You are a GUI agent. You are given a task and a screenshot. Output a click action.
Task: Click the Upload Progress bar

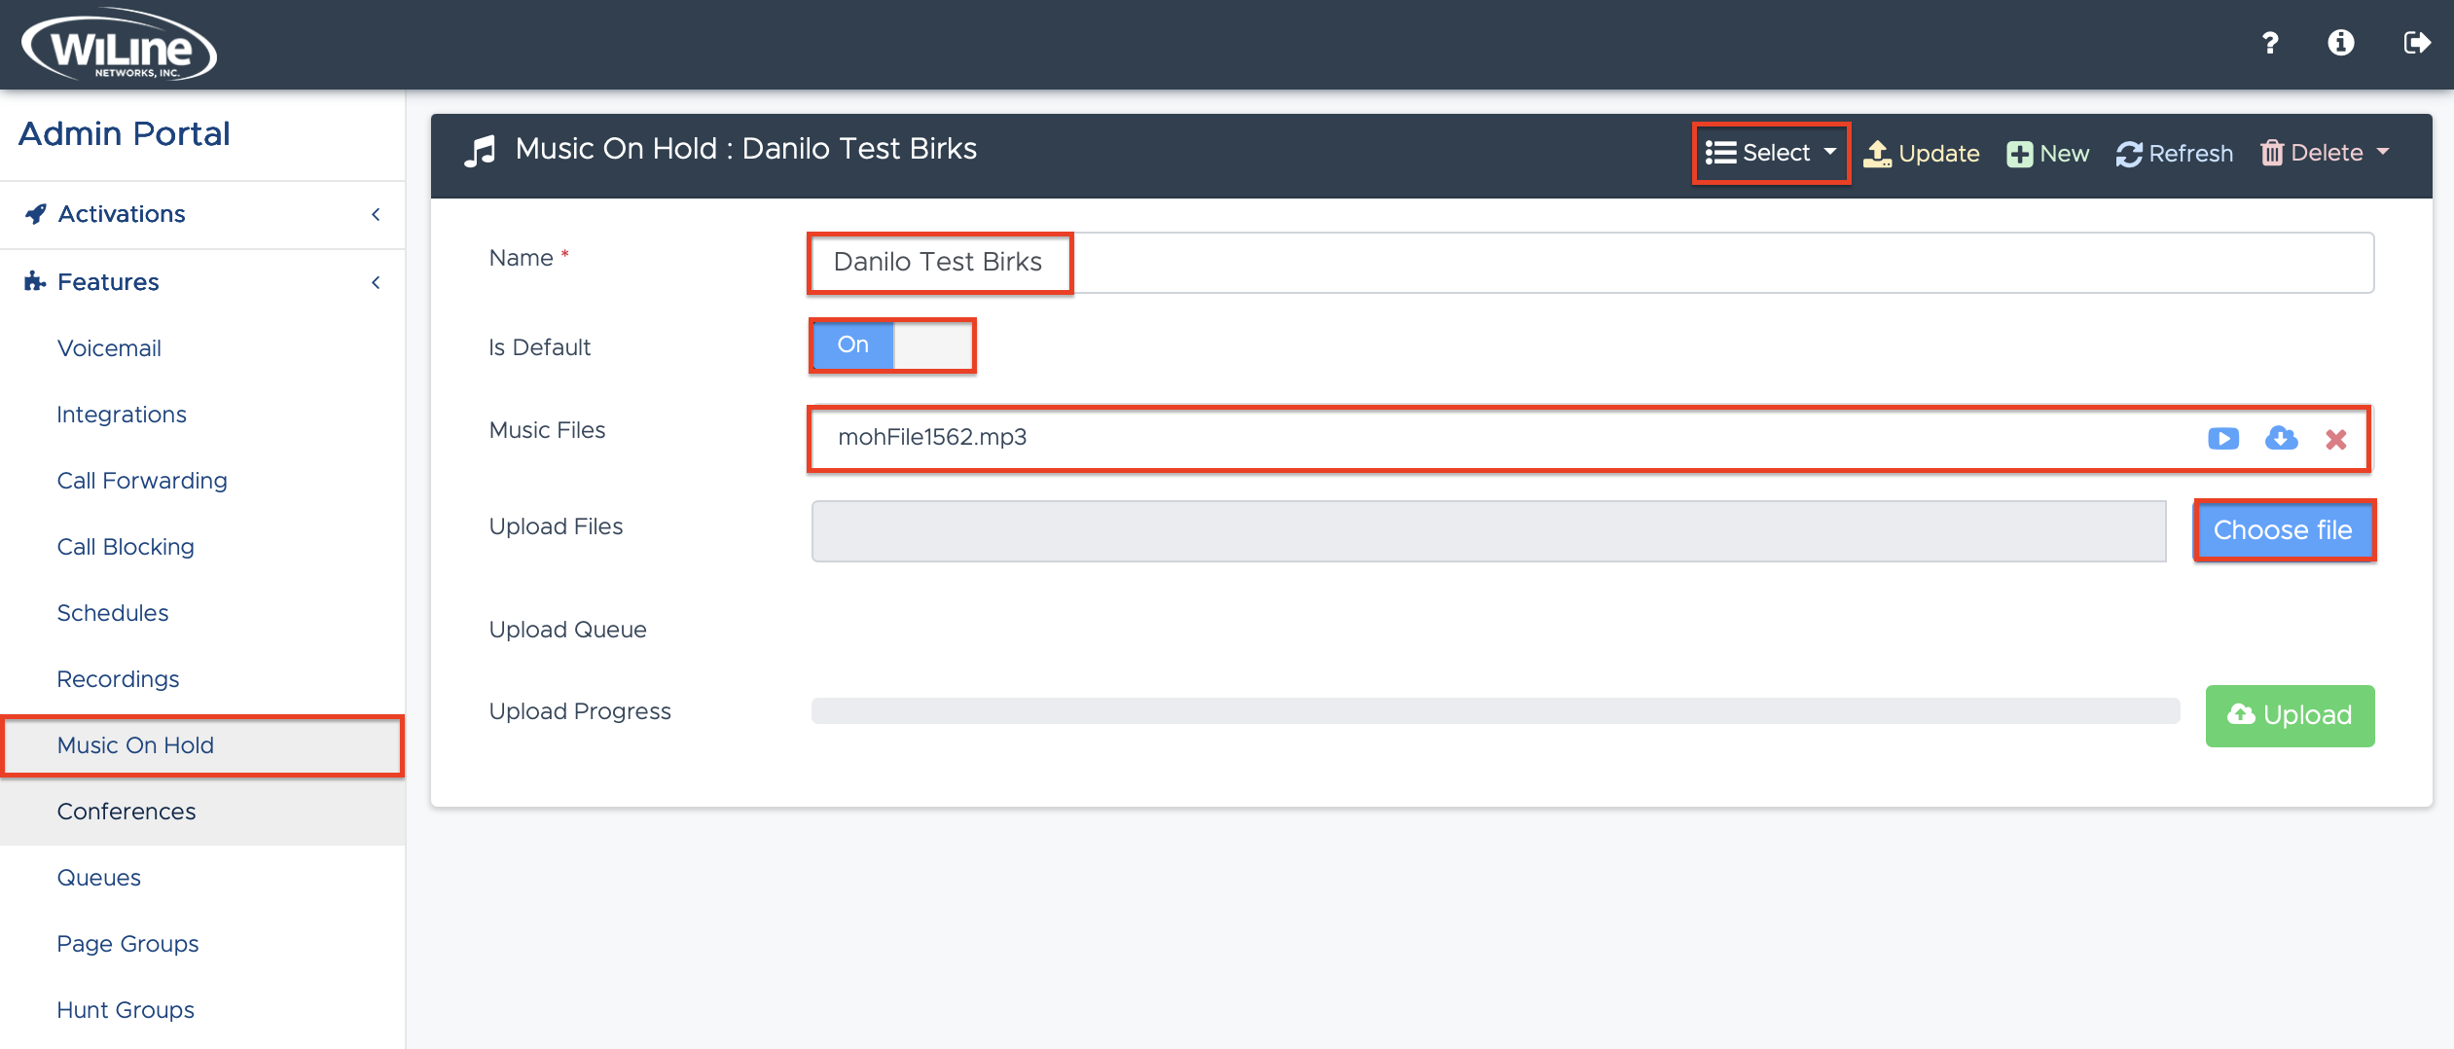click(1495, 711)
